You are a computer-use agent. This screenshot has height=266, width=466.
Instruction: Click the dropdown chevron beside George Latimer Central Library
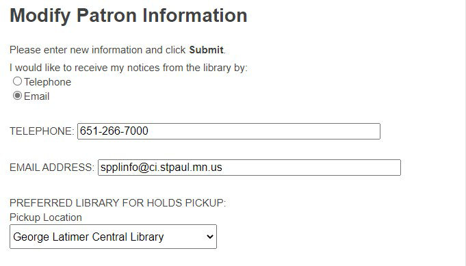[210, 237]
